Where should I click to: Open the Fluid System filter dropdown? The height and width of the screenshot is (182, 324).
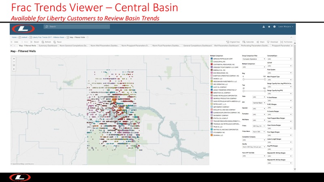pyautogui.click(x=280, y=73)
